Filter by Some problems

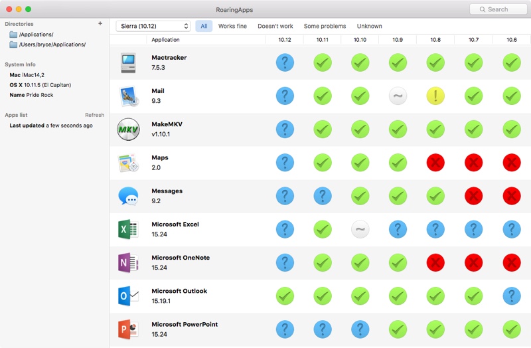click(325, 26)
